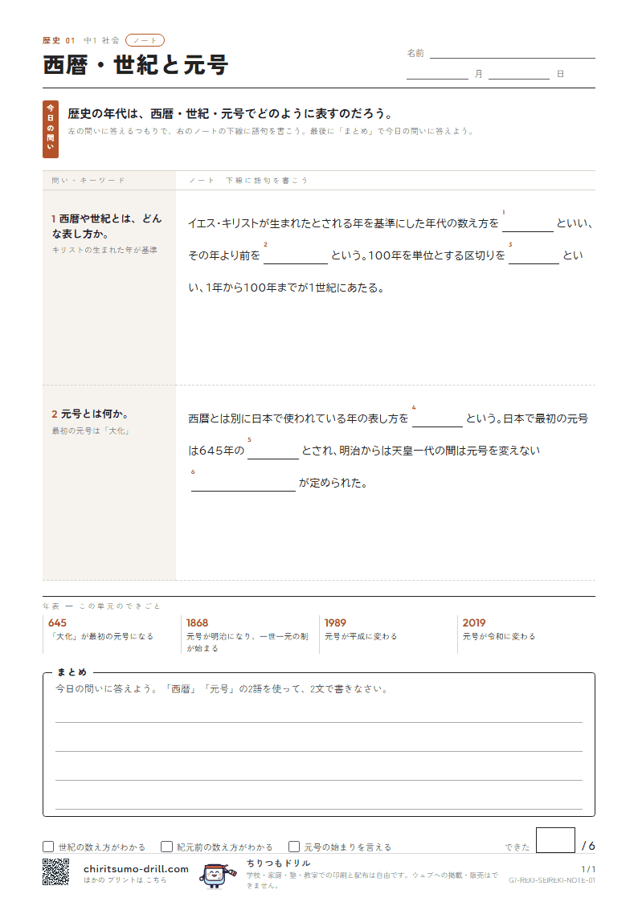Click the heading 歴史の年代は、西暦・世紀・元号で
The height and width of the screenshot is (902, 638).
[230, 113]
